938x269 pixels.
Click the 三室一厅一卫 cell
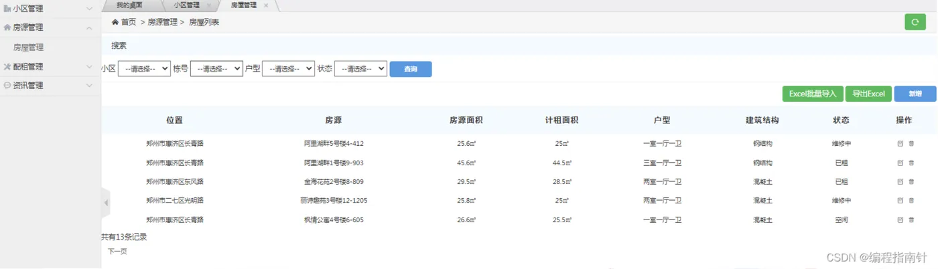tap(662, 163)
